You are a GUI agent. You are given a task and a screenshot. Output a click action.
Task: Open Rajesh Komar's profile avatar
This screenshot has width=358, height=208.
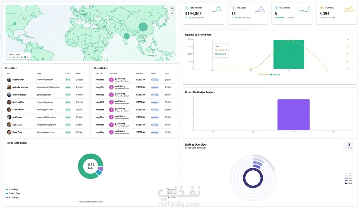(x=9, y=80)
